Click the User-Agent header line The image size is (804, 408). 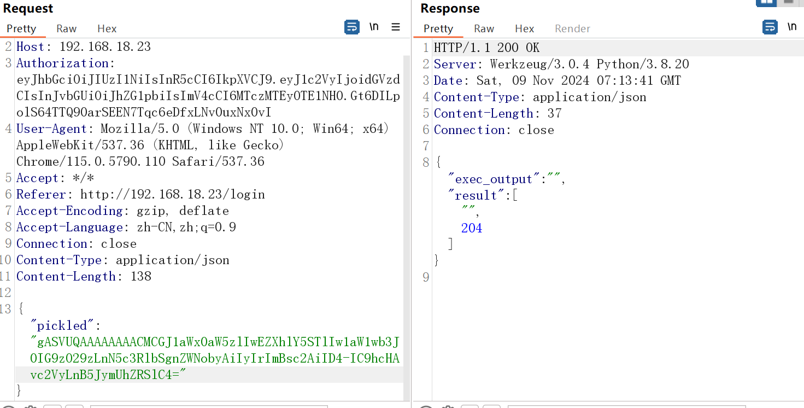coord(203,145)
